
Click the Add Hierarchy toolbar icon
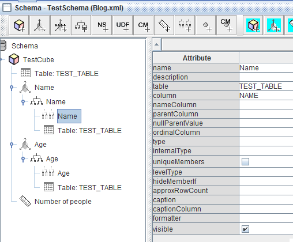coord(81,25)
